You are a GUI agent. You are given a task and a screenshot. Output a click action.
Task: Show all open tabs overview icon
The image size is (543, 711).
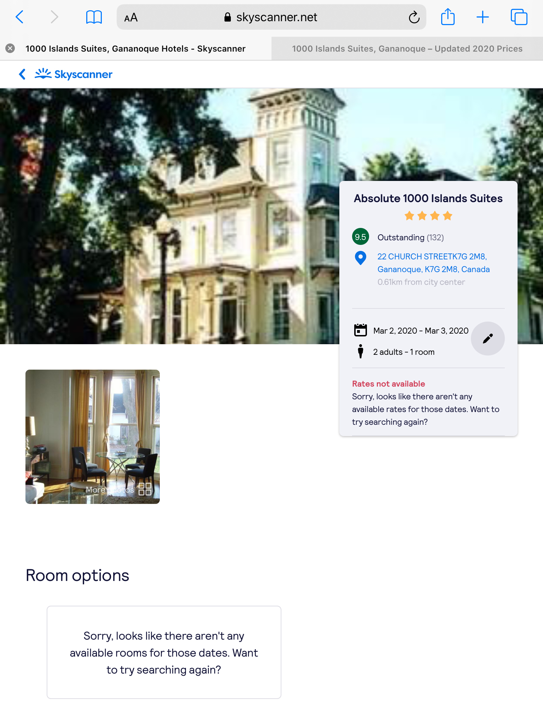pos(519,17)
